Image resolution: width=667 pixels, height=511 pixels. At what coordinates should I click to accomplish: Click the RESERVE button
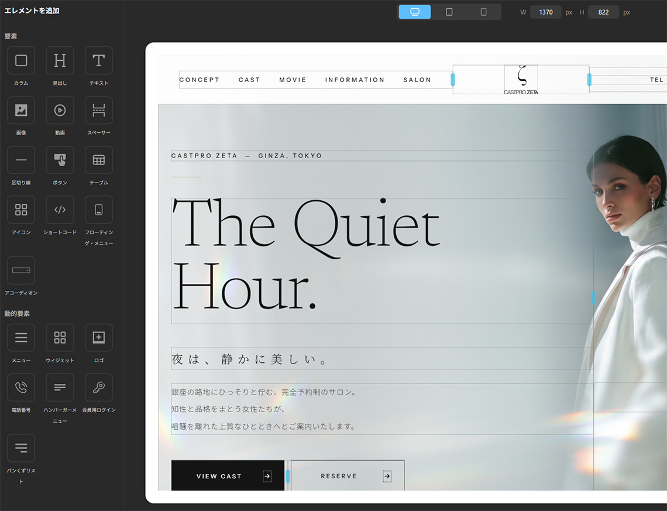(348, 476)
